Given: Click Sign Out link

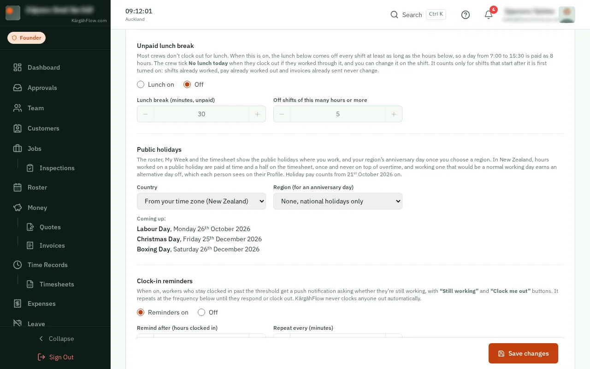Looking at the screenshot, I should point(55,357).
